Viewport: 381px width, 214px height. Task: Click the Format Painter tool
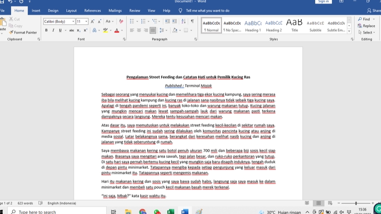pyautogui.click(x=23, y=32)
